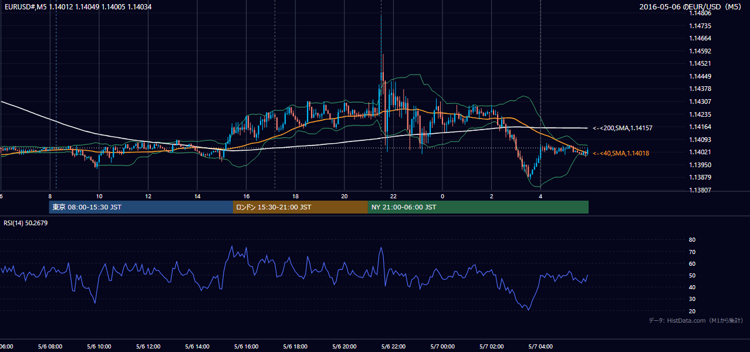Viewport: 750px width, 352px height.
Task: Click price axis value 1.13807
Action: pyautogui.click(x=700, y=190)
